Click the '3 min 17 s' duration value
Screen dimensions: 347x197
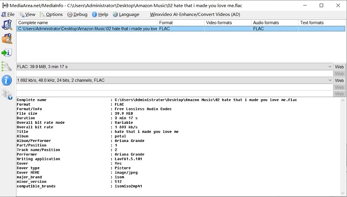point(126,118)
